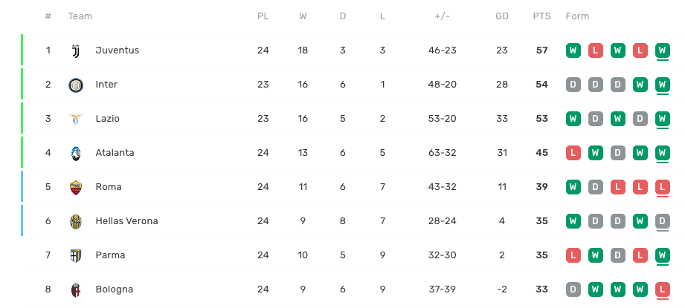
Task: Click the Roma club crest icon
Action: click(75, 187)
